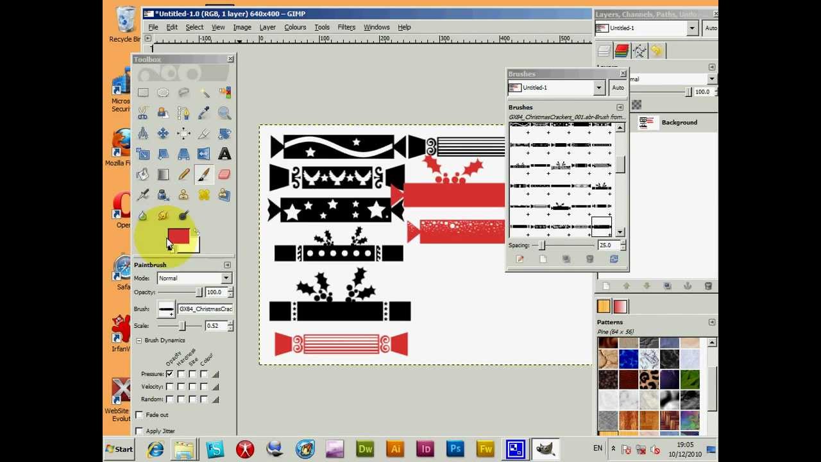Image resolution: width=821 pixels, height=462 pixels.
Task: Select the Colour Picker eyedropper tool
Action: pos(204,114)
